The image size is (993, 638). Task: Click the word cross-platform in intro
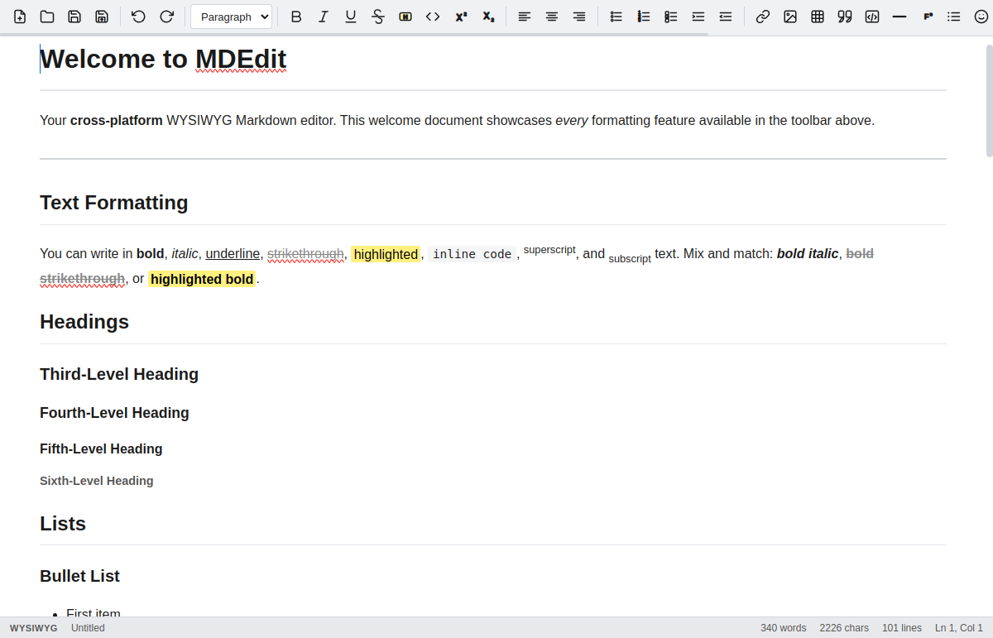(x=117, y=121)
